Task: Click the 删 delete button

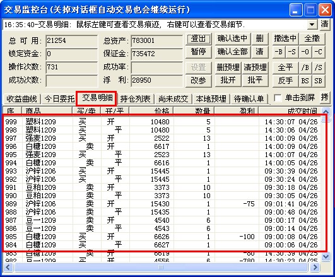Action: [x=259, y=38]
